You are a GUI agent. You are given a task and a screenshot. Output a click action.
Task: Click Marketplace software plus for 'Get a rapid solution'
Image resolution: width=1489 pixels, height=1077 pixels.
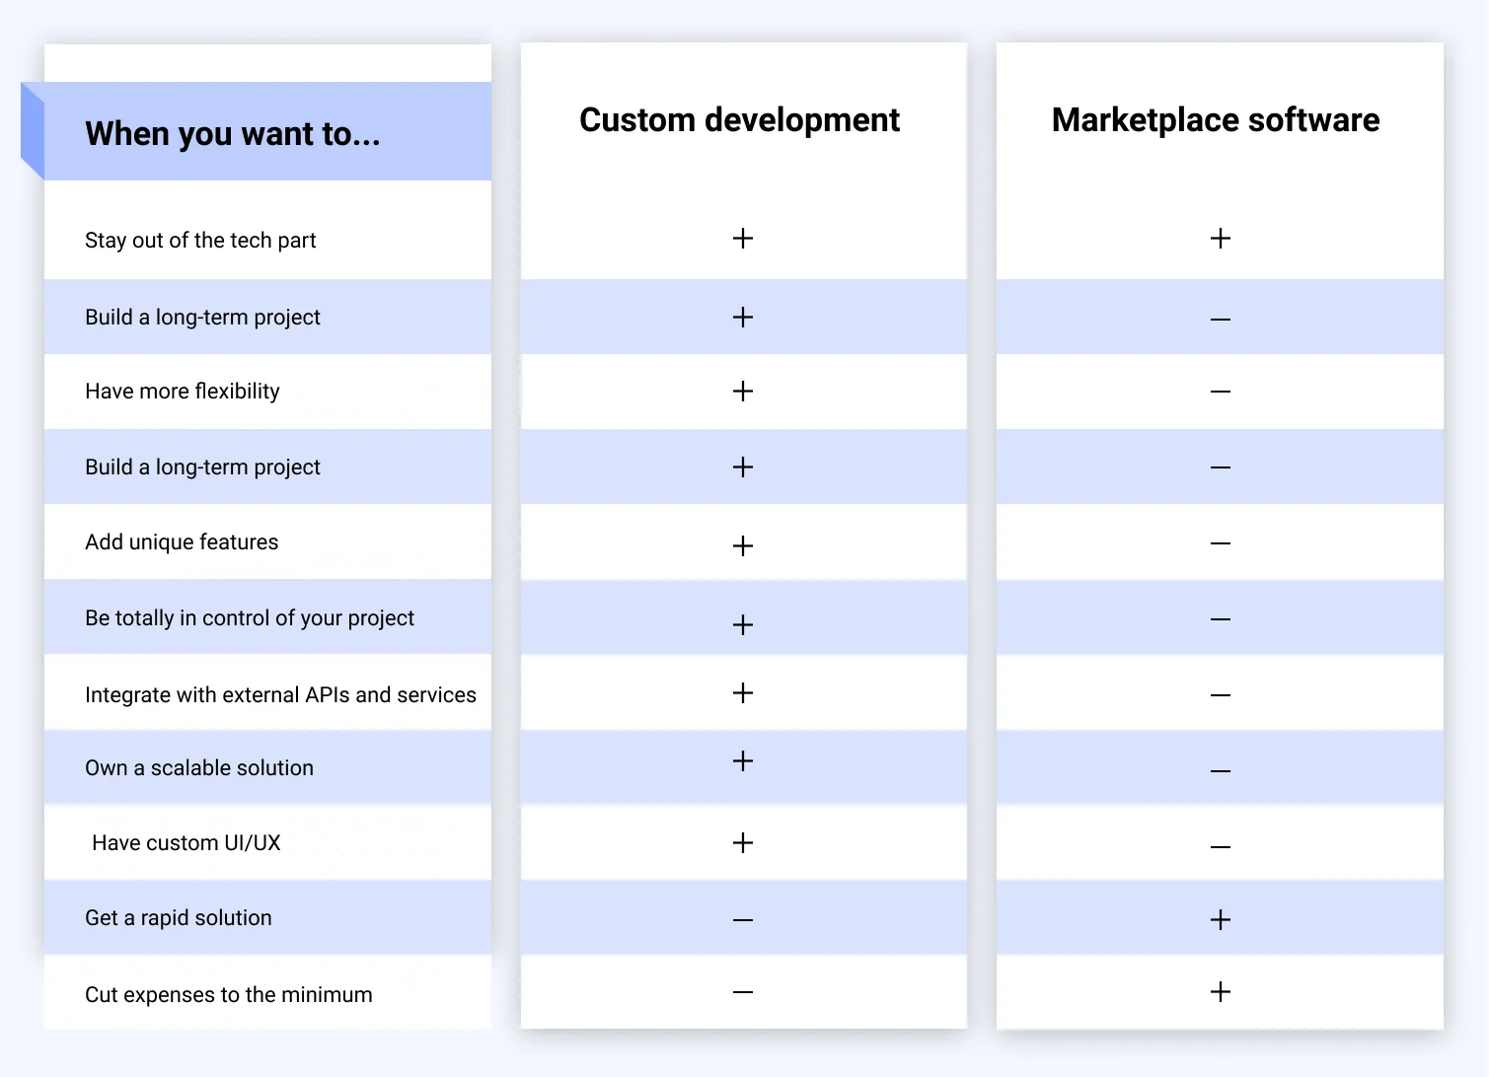(1221, 919)
